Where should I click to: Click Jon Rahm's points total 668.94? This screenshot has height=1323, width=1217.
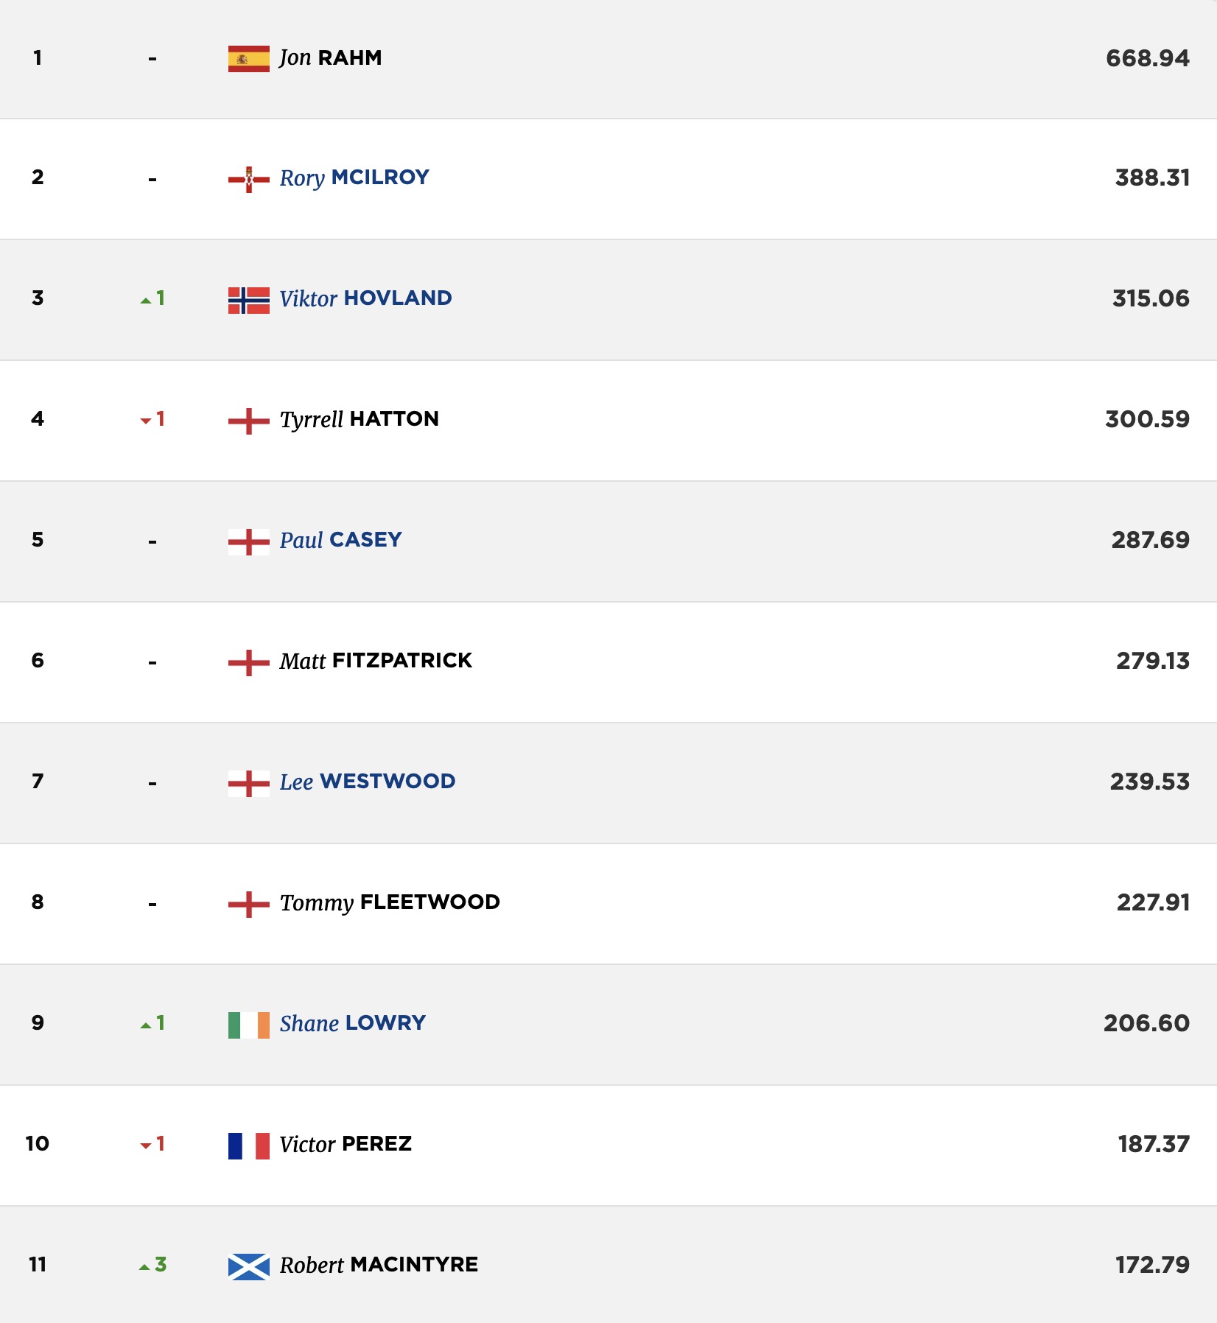click(x=1147, y=58)
